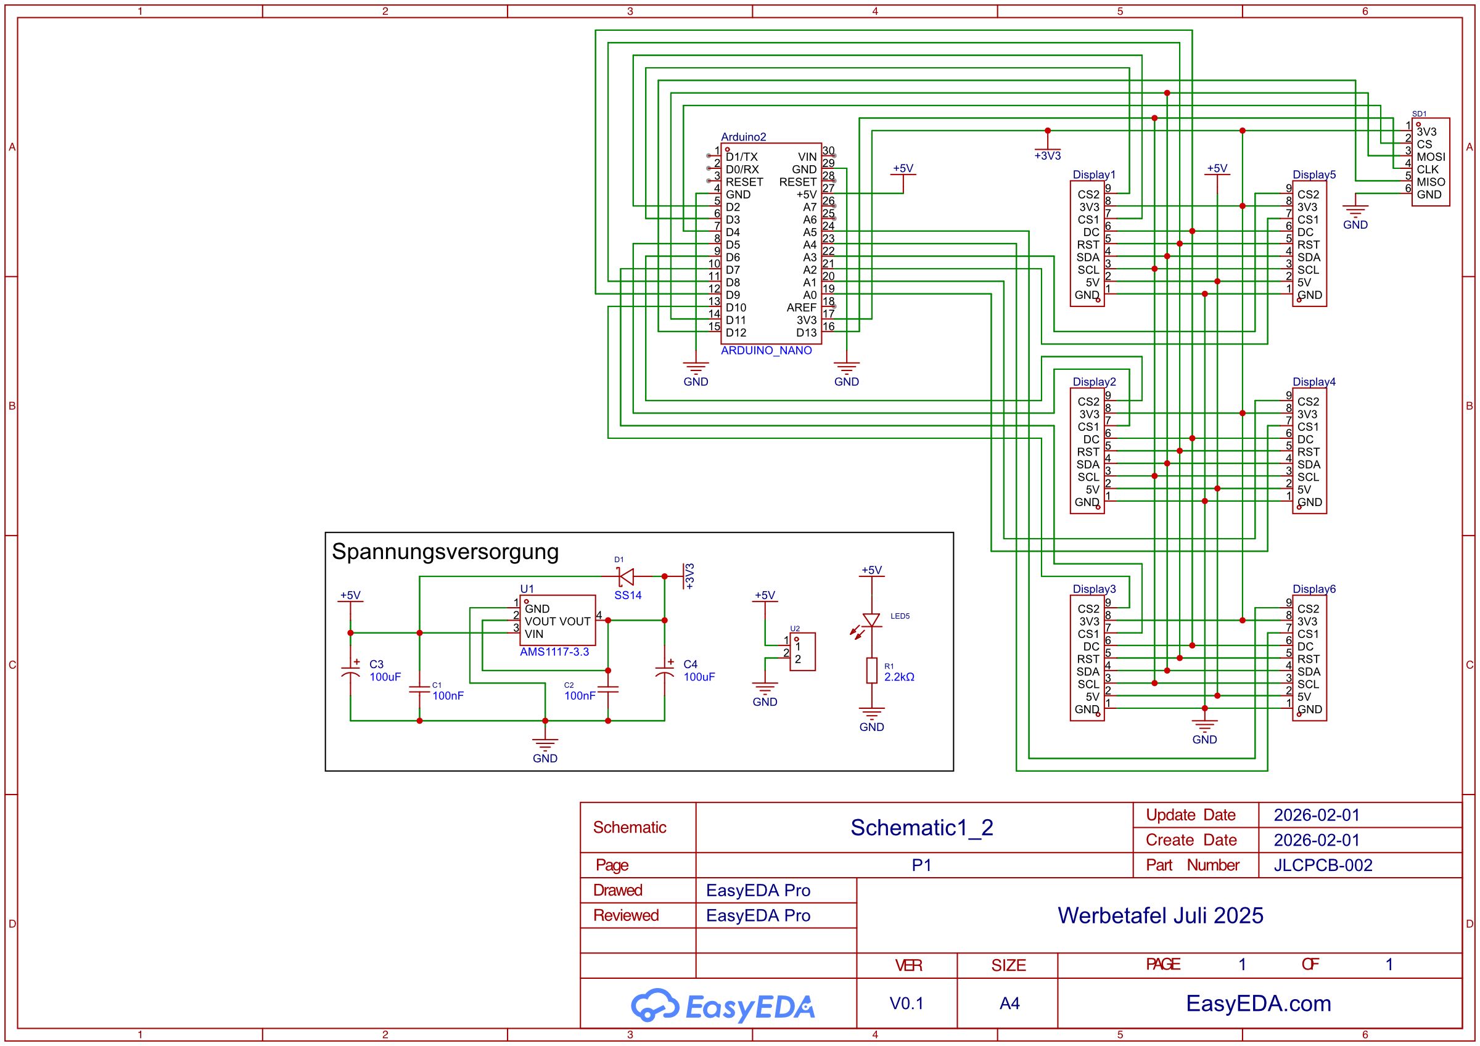Select the ARDUINO_NANO component label
The width and height of the screenshot is (1480, 1046).
766,351
